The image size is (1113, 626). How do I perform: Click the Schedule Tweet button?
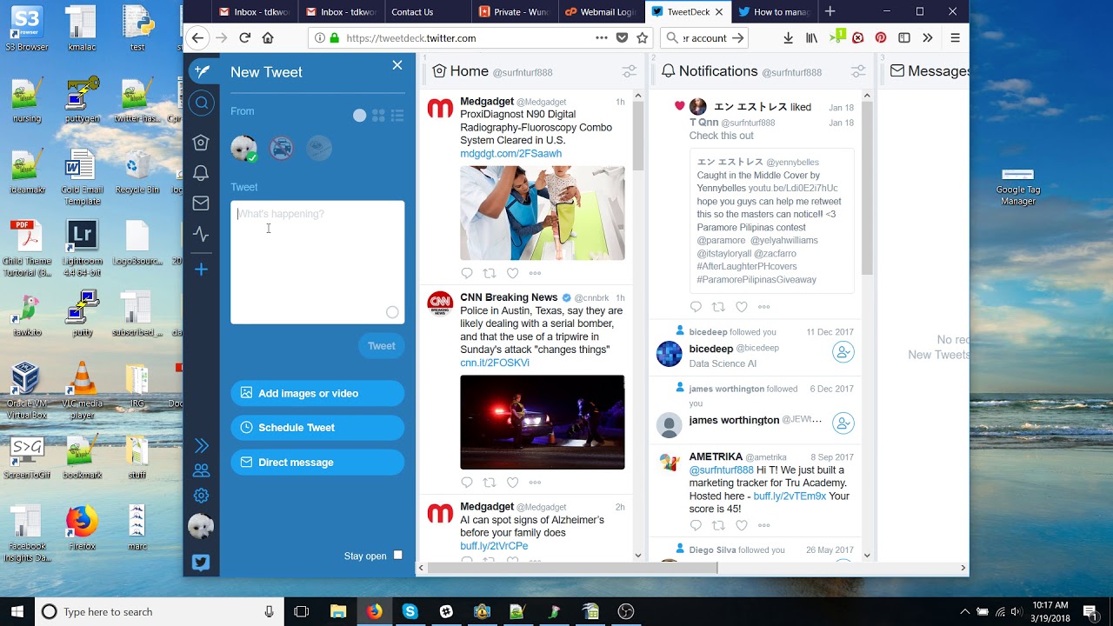pyautogui.click(x=317, y=428)
